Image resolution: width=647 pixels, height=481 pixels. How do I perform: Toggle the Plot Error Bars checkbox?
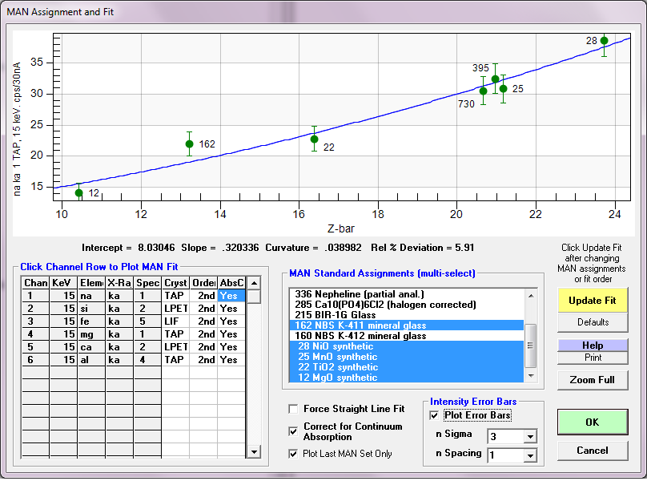pyautogui.click(x=435, y=415)
